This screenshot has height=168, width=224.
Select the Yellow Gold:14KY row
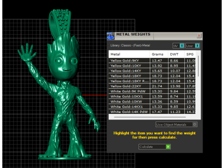(152, 71)
